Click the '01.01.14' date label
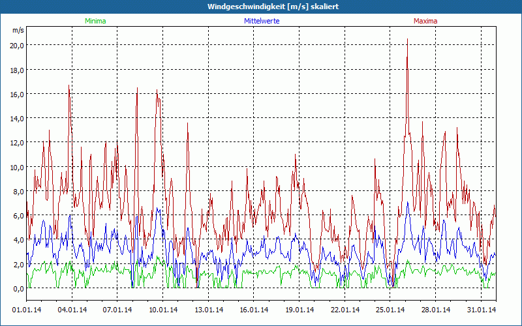The height and width of the screenshot is (326, 522). (27, 310)
